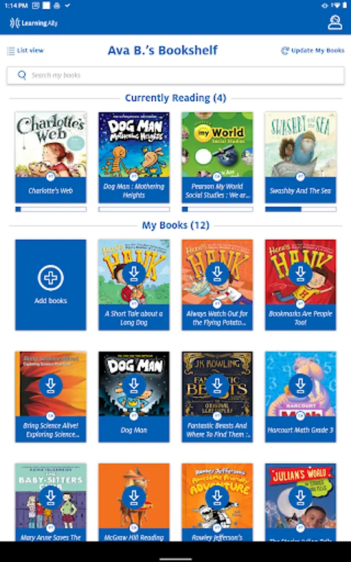Screen dimensions: 351x562
Task: Download the Julian's World book
Action: tap(301, 497)
